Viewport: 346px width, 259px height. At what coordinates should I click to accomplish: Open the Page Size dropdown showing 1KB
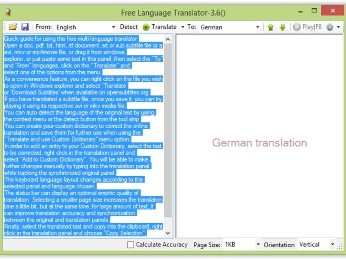tap(242, 244)
